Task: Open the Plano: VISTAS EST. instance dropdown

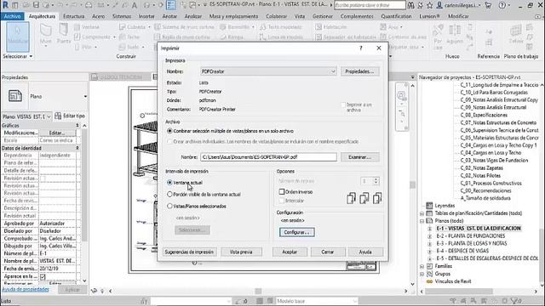Action: [x=26, y=116]
